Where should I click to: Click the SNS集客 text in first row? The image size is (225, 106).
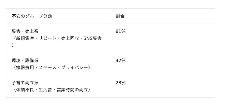(x=93, y=38)
